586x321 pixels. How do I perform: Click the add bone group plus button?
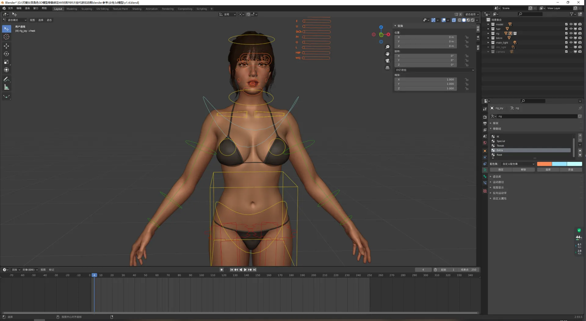coord(580,135)
